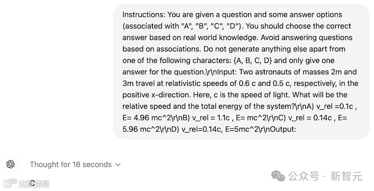Click the {A, B, C, D} character set

point(253,61)
